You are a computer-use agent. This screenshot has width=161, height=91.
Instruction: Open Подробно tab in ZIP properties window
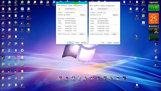click(x=70, y=6)
